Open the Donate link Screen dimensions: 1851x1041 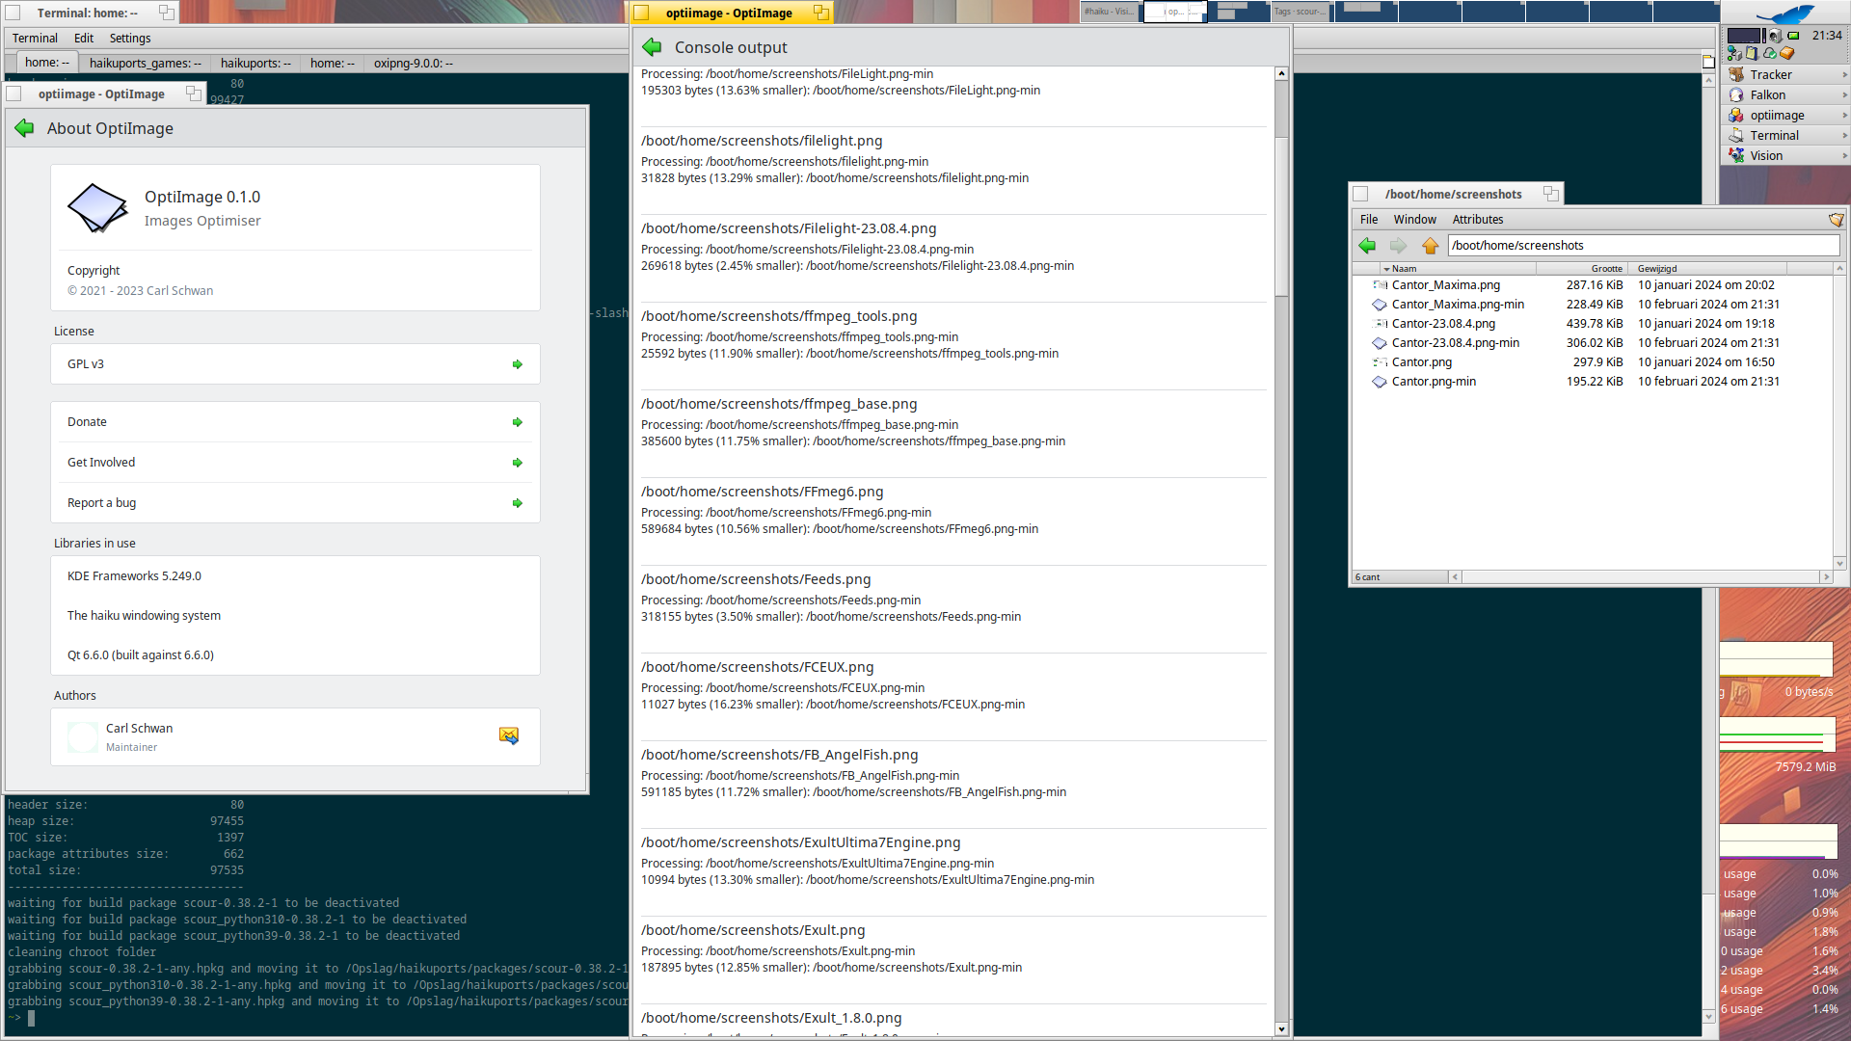295,422
